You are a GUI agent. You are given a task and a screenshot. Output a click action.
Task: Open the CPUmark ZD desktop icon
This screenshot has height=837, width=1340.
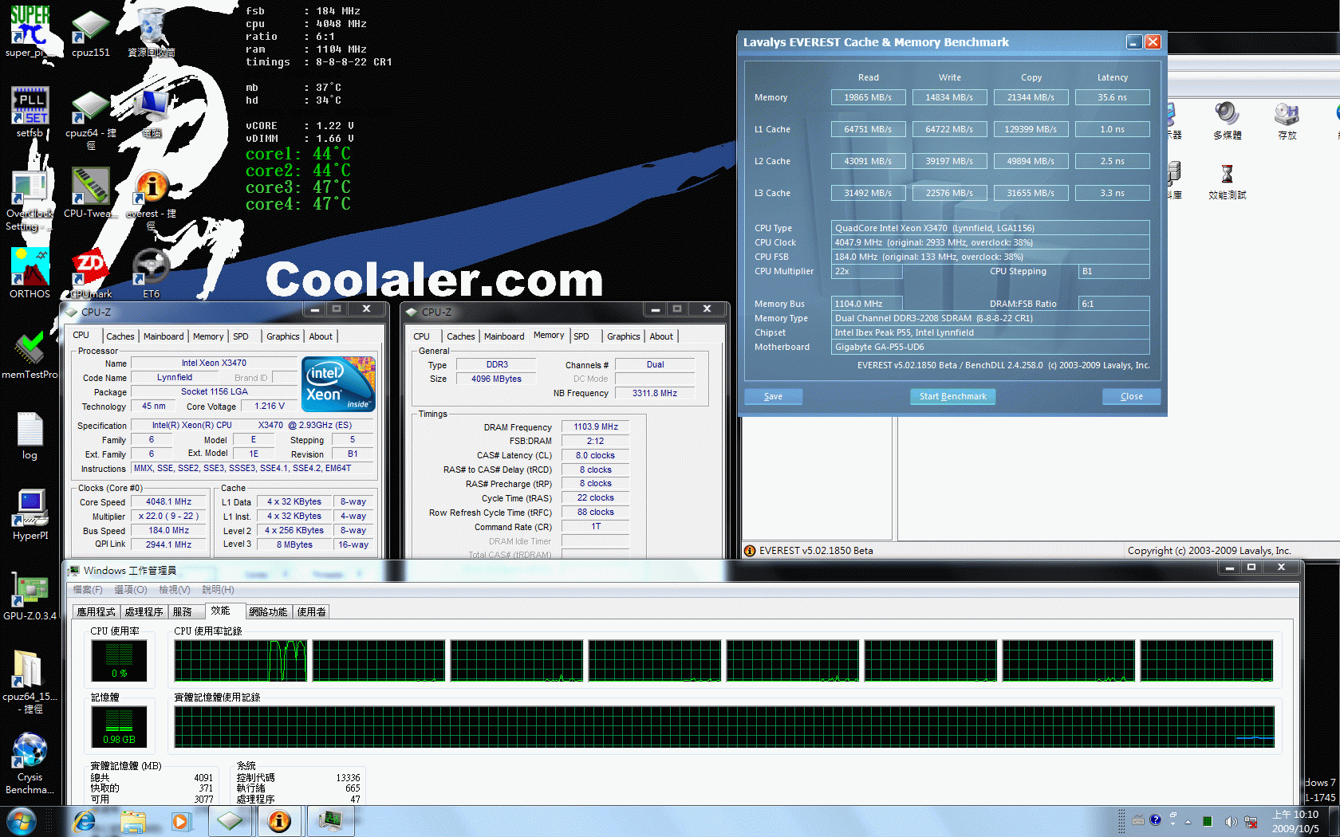click(90, 268)
